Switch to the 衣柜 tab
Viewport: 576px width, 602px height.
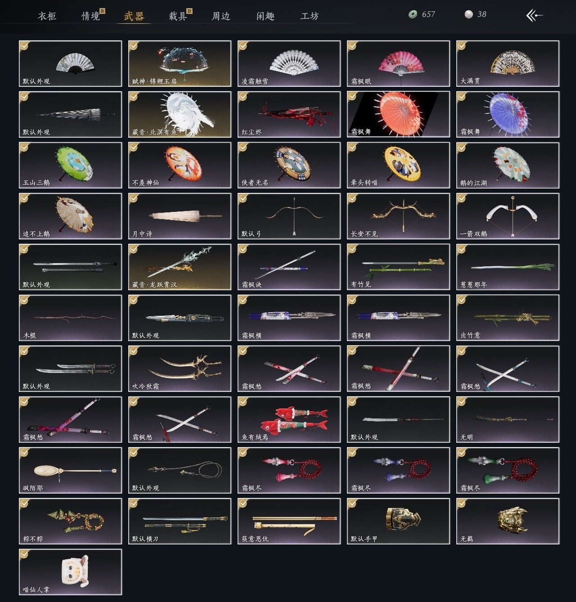[x=47, y=16]
